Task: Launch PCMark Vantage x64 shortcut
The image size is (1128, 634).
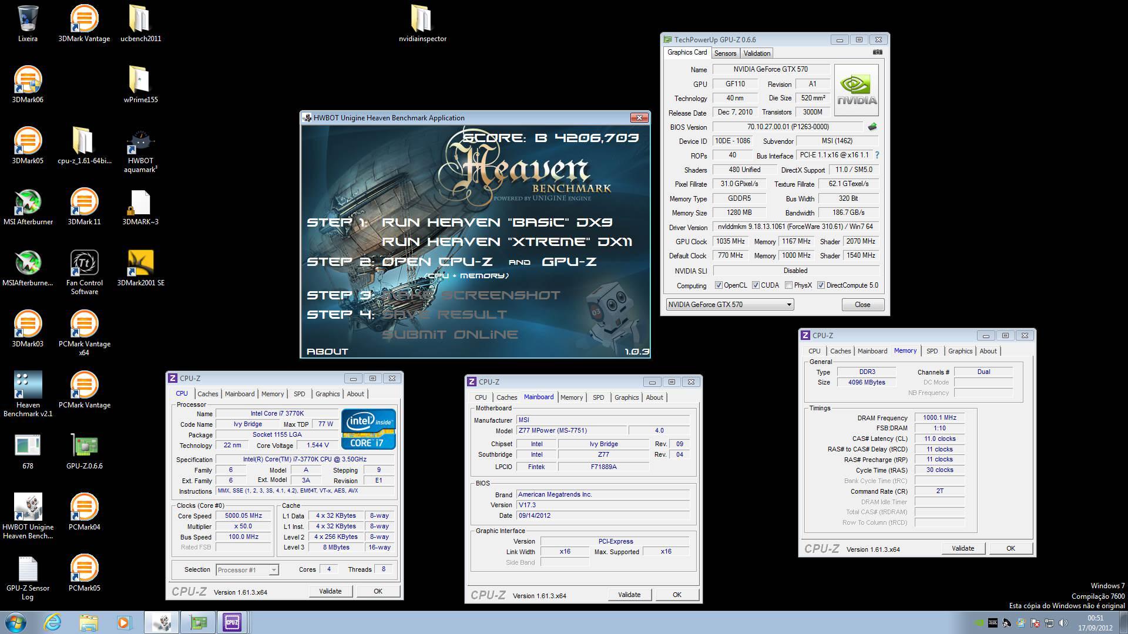Action: (x=84, y=333)
